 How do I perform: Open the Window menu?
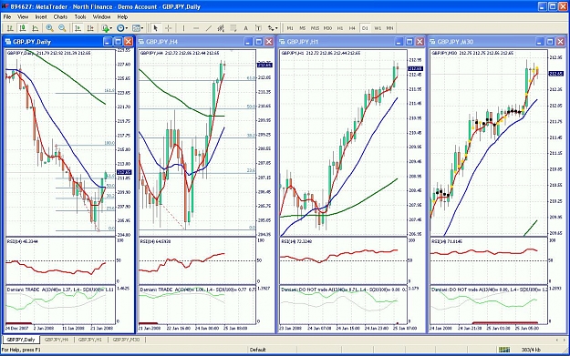coord(101,16)
